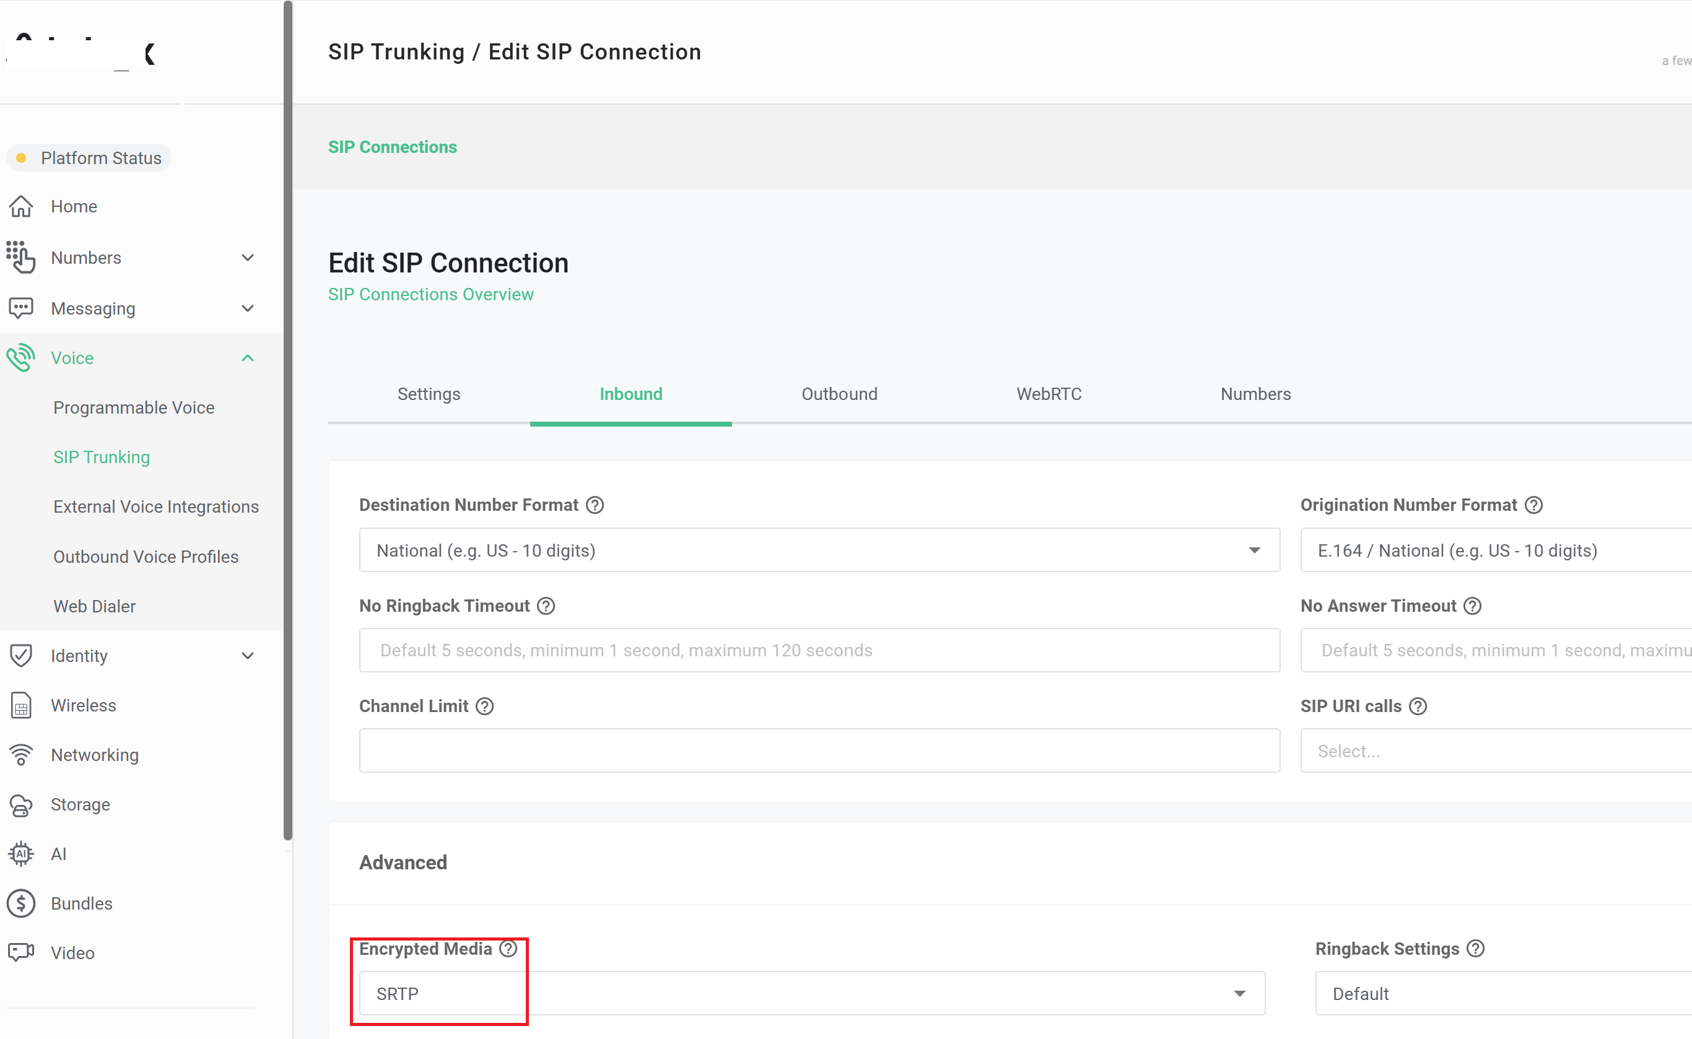Open Programmable Voice in sidebar
The width and height of the screenshot is (1692, 1039).
pos(134,407)
